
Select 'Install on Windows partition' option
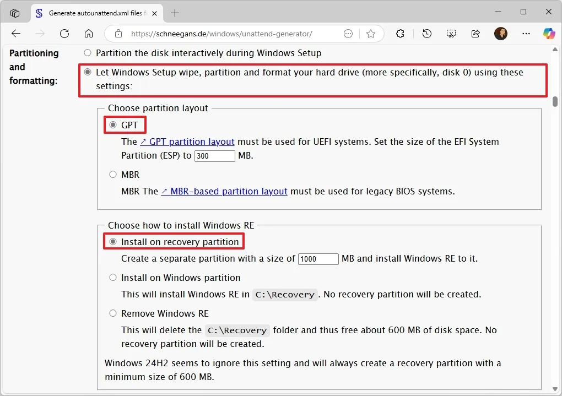click(113, 278)
